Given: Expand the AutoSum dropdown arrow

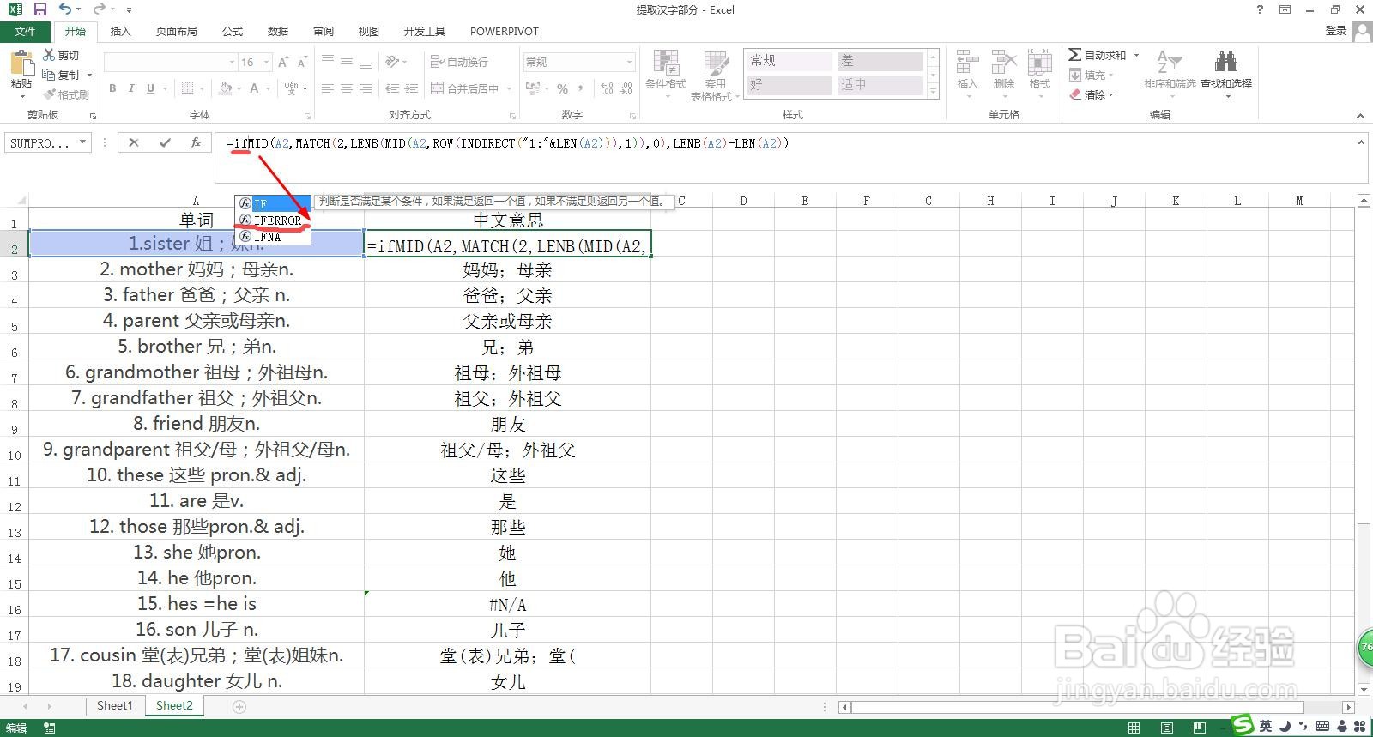Looking at the screenshot, I should pos(1136,55).
